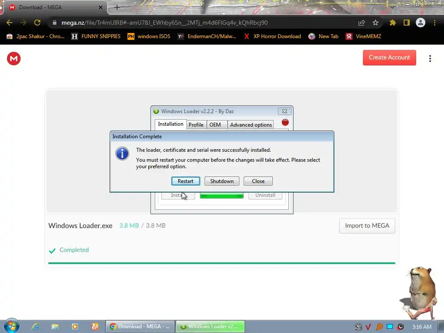Click the round dark tray icon by the clock
Screen dimensions: 444x333
pos(400,327)
